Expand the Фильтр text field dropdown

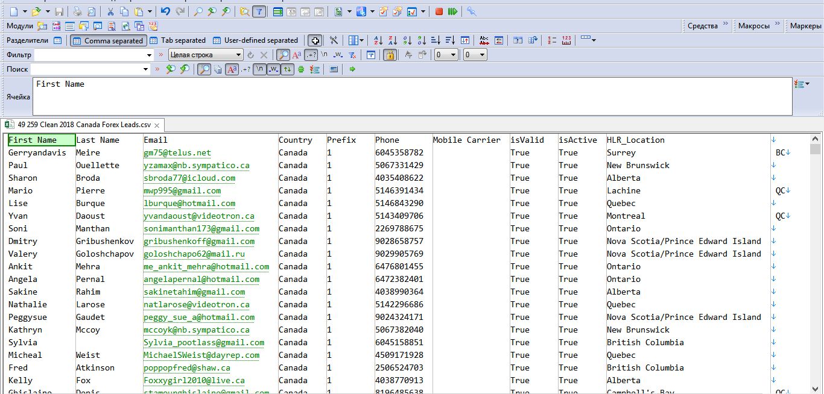click(x=150, y=55)
